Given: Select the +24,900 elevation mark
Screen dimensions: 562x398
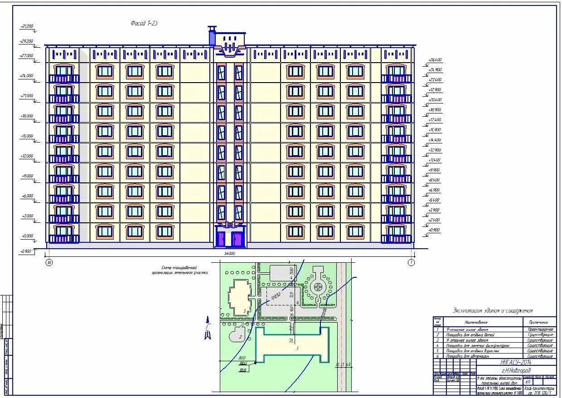Looking at the screenshot, I should [435, 70].
